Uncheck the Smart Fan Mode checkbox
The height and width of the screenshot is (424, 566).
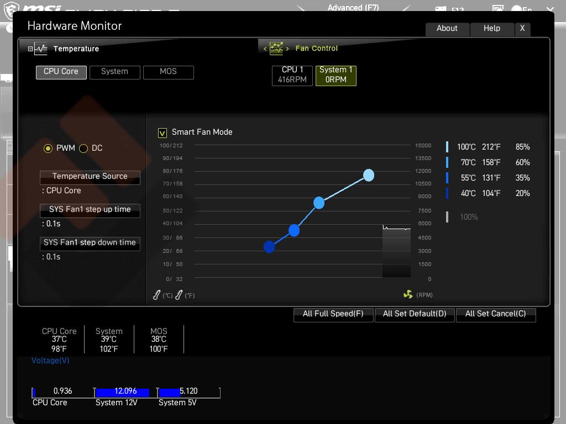[x=163, y=132]
